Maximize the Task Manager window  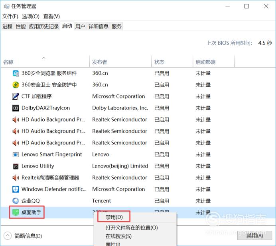click(246, 6)
